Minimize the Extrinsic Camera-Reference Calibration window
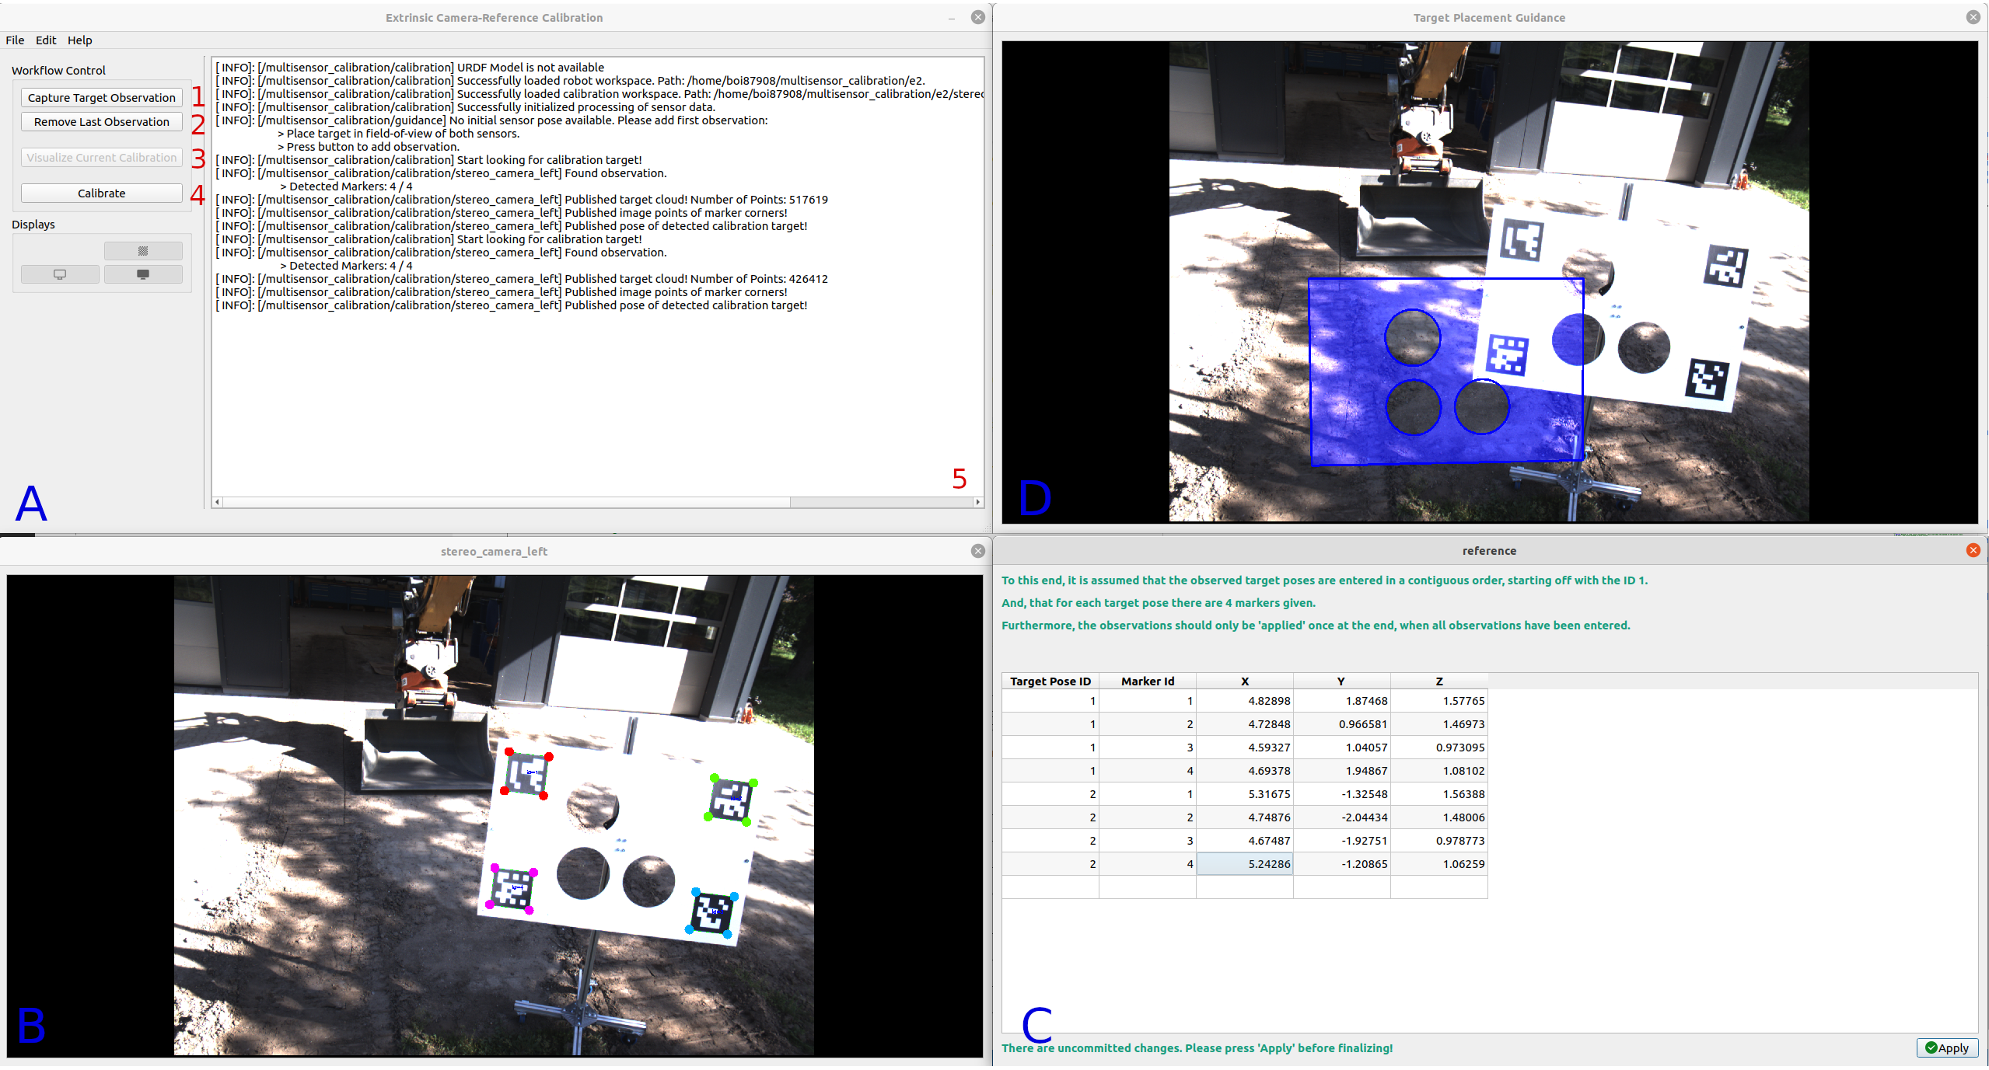This screenshot has width=1989, height=1070. coord(952,17)
